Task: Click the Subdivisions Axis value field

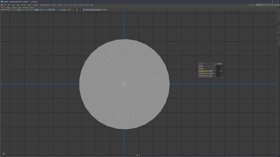Action: point(219,71)
